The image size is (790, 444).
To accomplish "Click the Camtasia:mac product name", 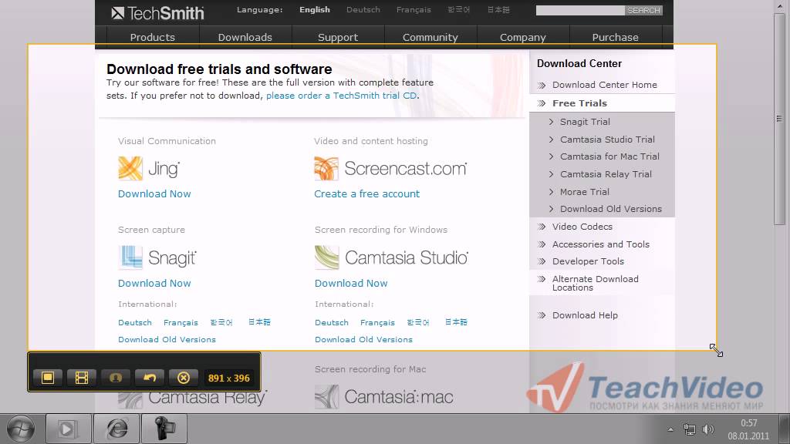I will coord(399,397).
